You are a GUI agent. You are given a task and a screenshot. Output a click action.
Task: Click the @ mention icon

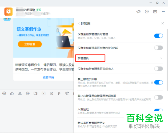coord(28,93)
